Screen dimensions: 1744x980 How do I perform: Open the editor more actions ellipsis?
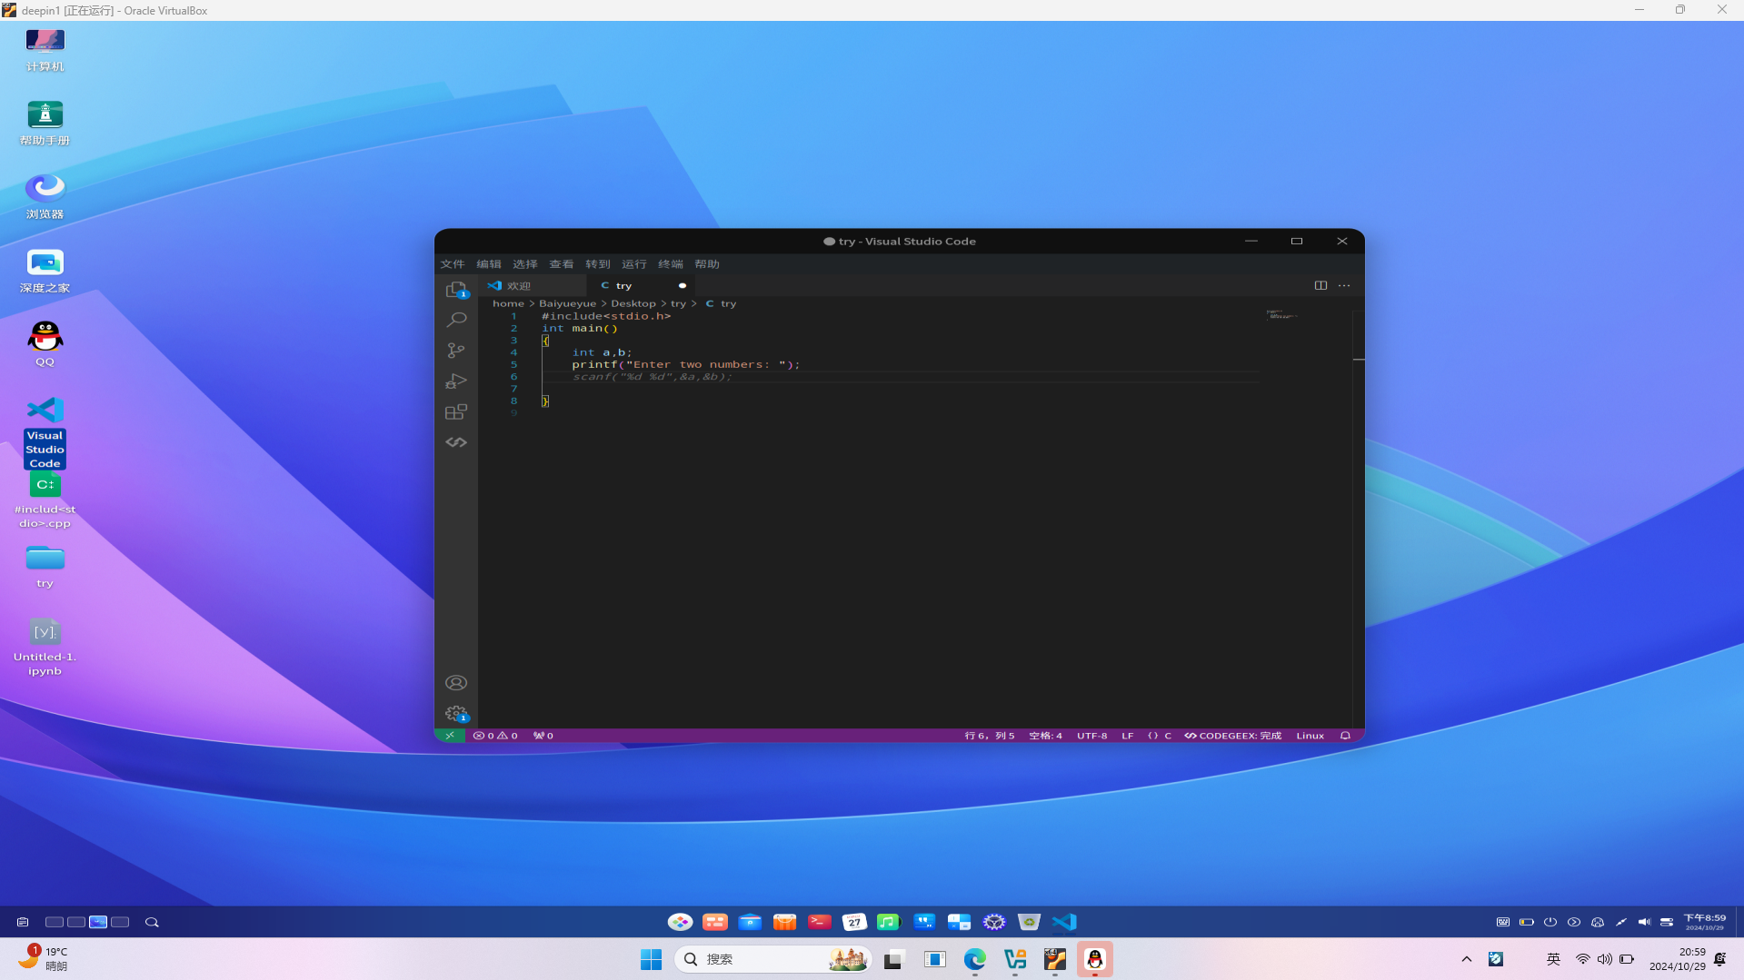(x=1344, y=285)
